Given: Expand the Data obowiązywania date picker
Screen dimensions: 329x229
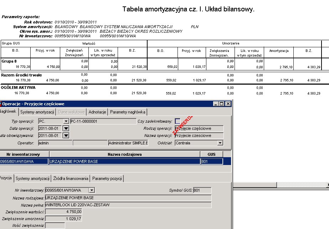Looking at the screenshot, I should (x=66, y=135).
